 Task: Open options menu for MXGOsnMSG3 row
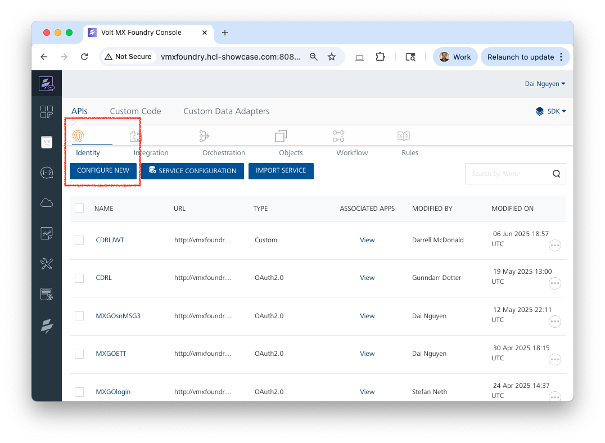tap(555, 322)
